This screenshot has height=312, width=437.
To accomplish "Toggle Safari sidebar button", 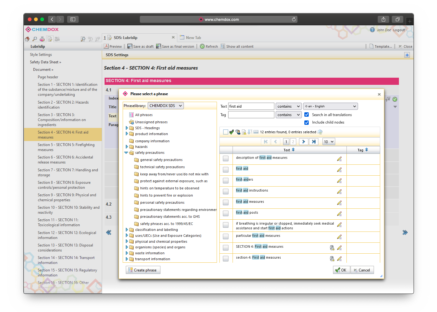I will click(x=73, y=19).
